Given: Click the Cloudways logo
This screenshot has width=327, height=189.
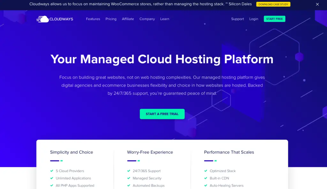Looking at the screenshot, I should click(x=55, y=19).
